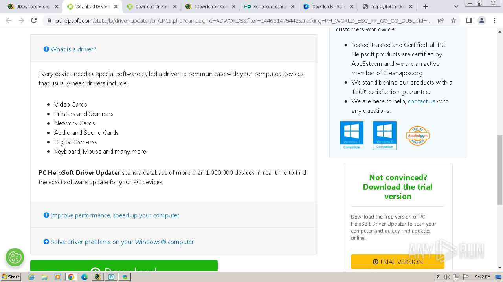Image resolution: width=503 pixels, height=282 pixels.
Task: Close the Downloads - Spire tab
Action: click(351, 7)
